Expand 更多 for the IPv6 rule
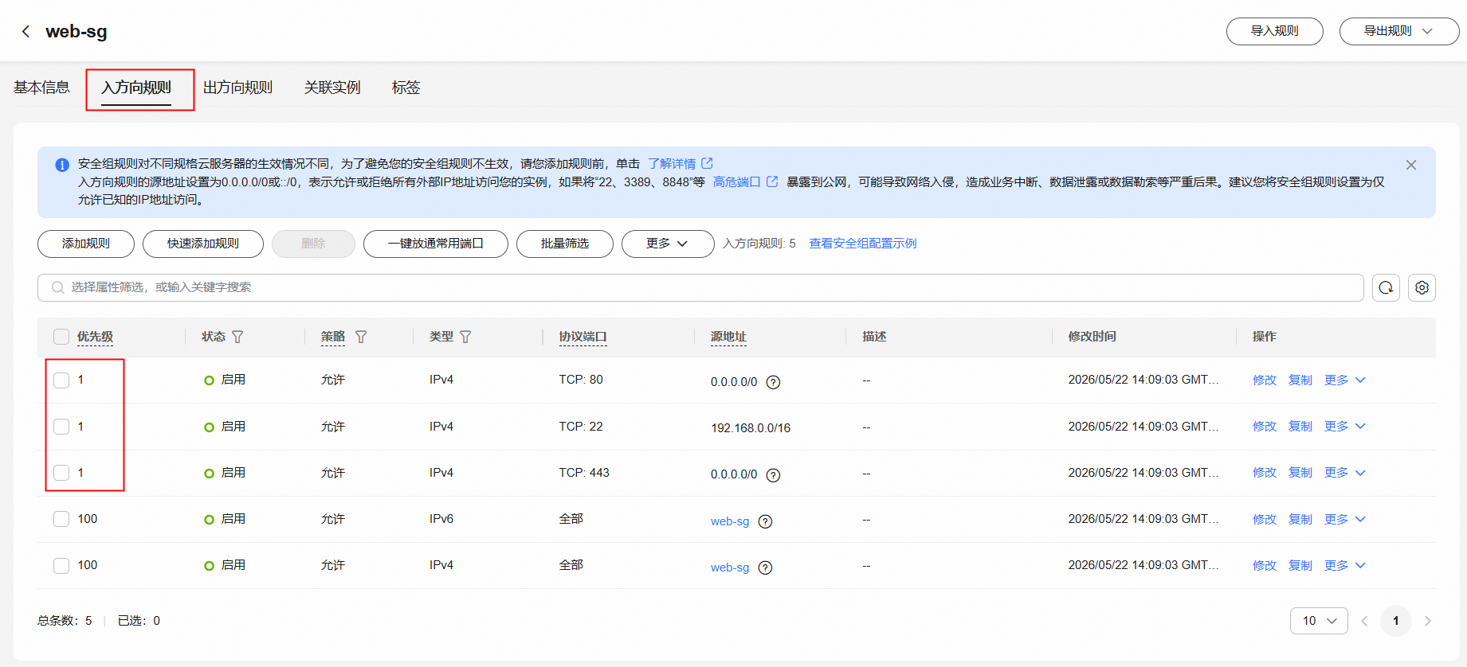The height and width of the screenshot is (667, 1467). tap(1345, 519)
